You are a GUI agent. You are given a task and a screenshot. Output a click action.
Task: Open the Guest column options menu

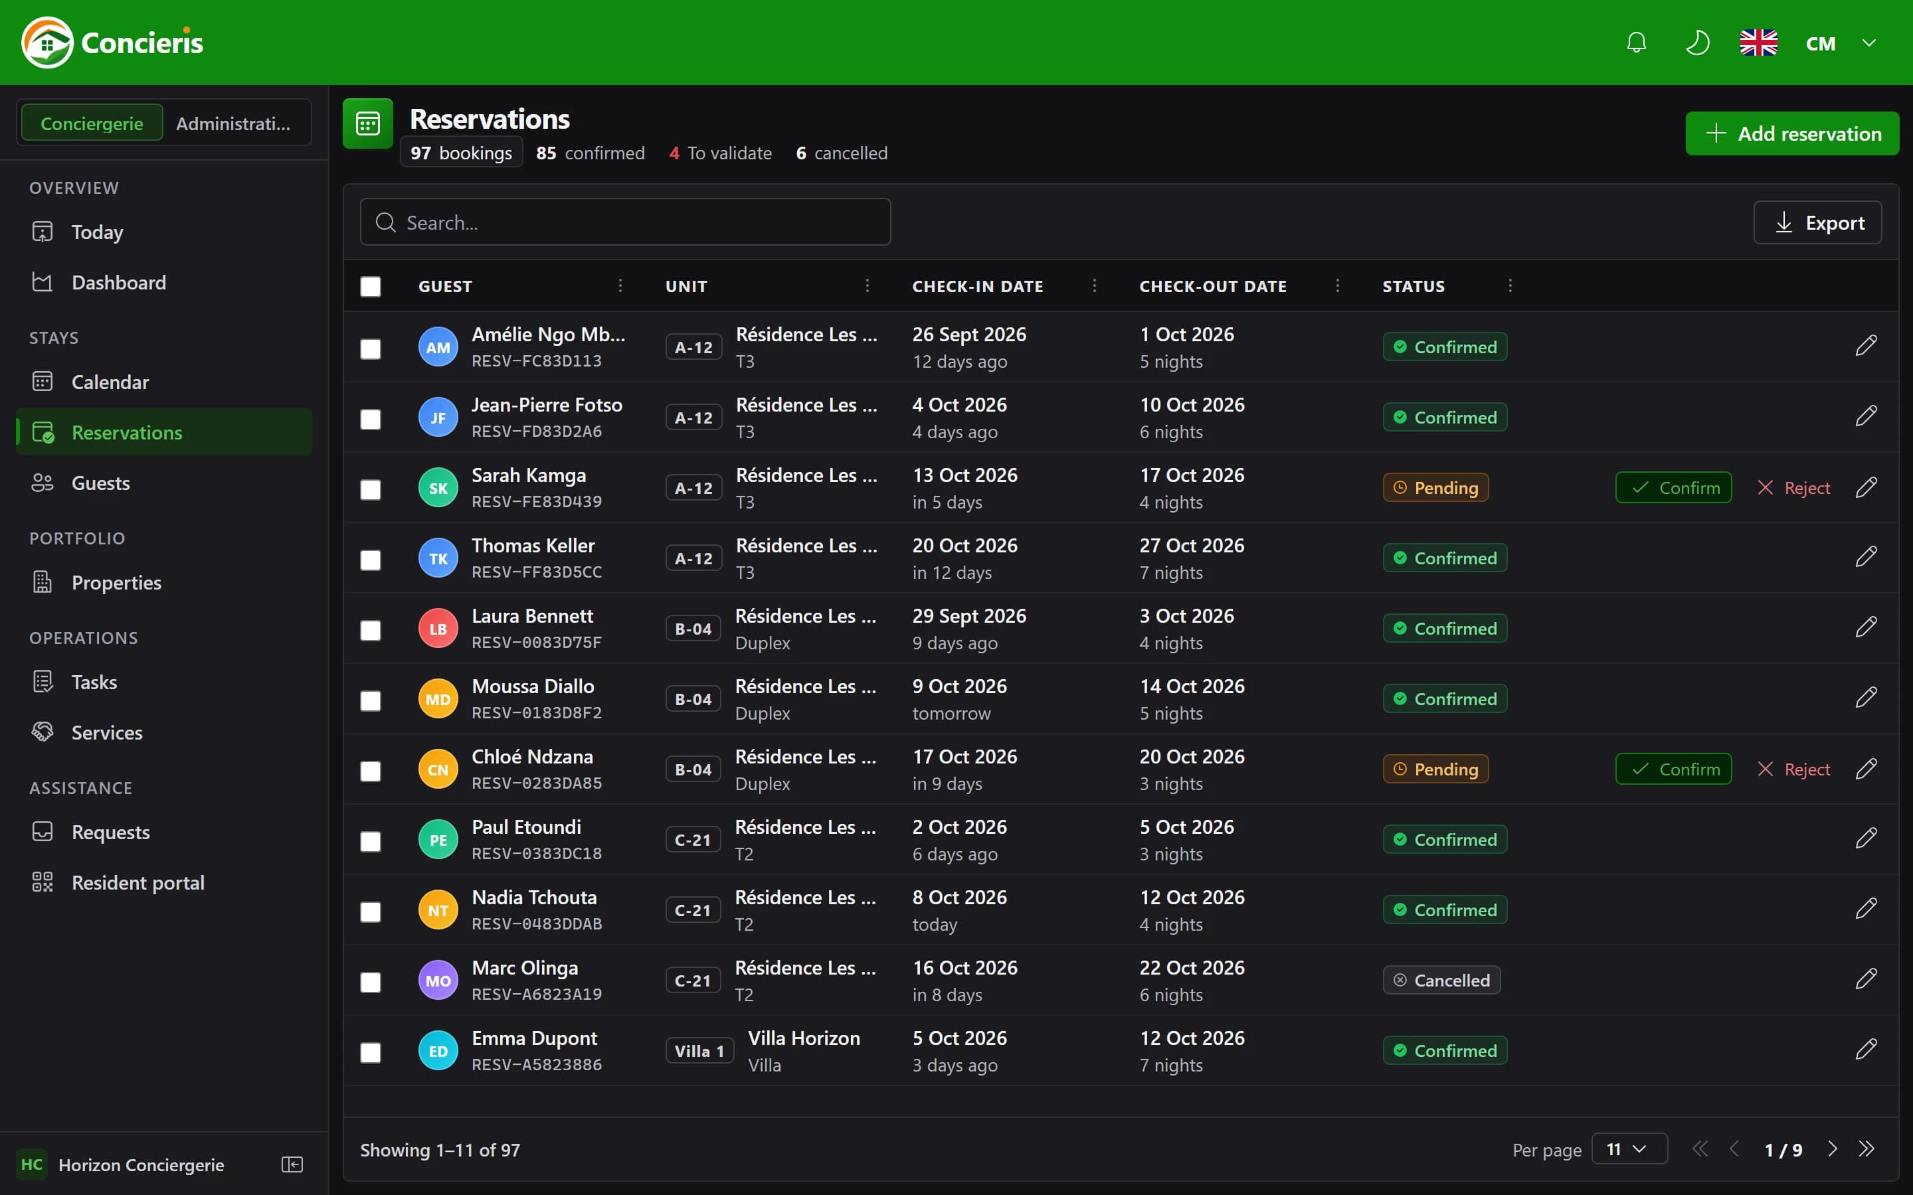pyautogui.click(x=620, y=285)
